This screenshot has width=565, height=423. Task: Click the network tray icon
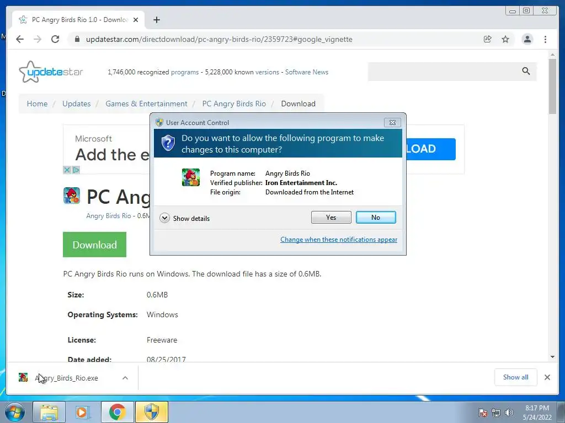[496, 413]
